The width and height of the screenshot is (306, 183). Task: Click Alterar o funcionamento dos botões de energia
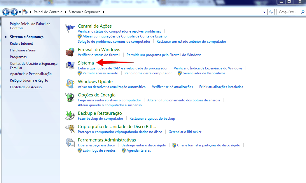(184, 100)
